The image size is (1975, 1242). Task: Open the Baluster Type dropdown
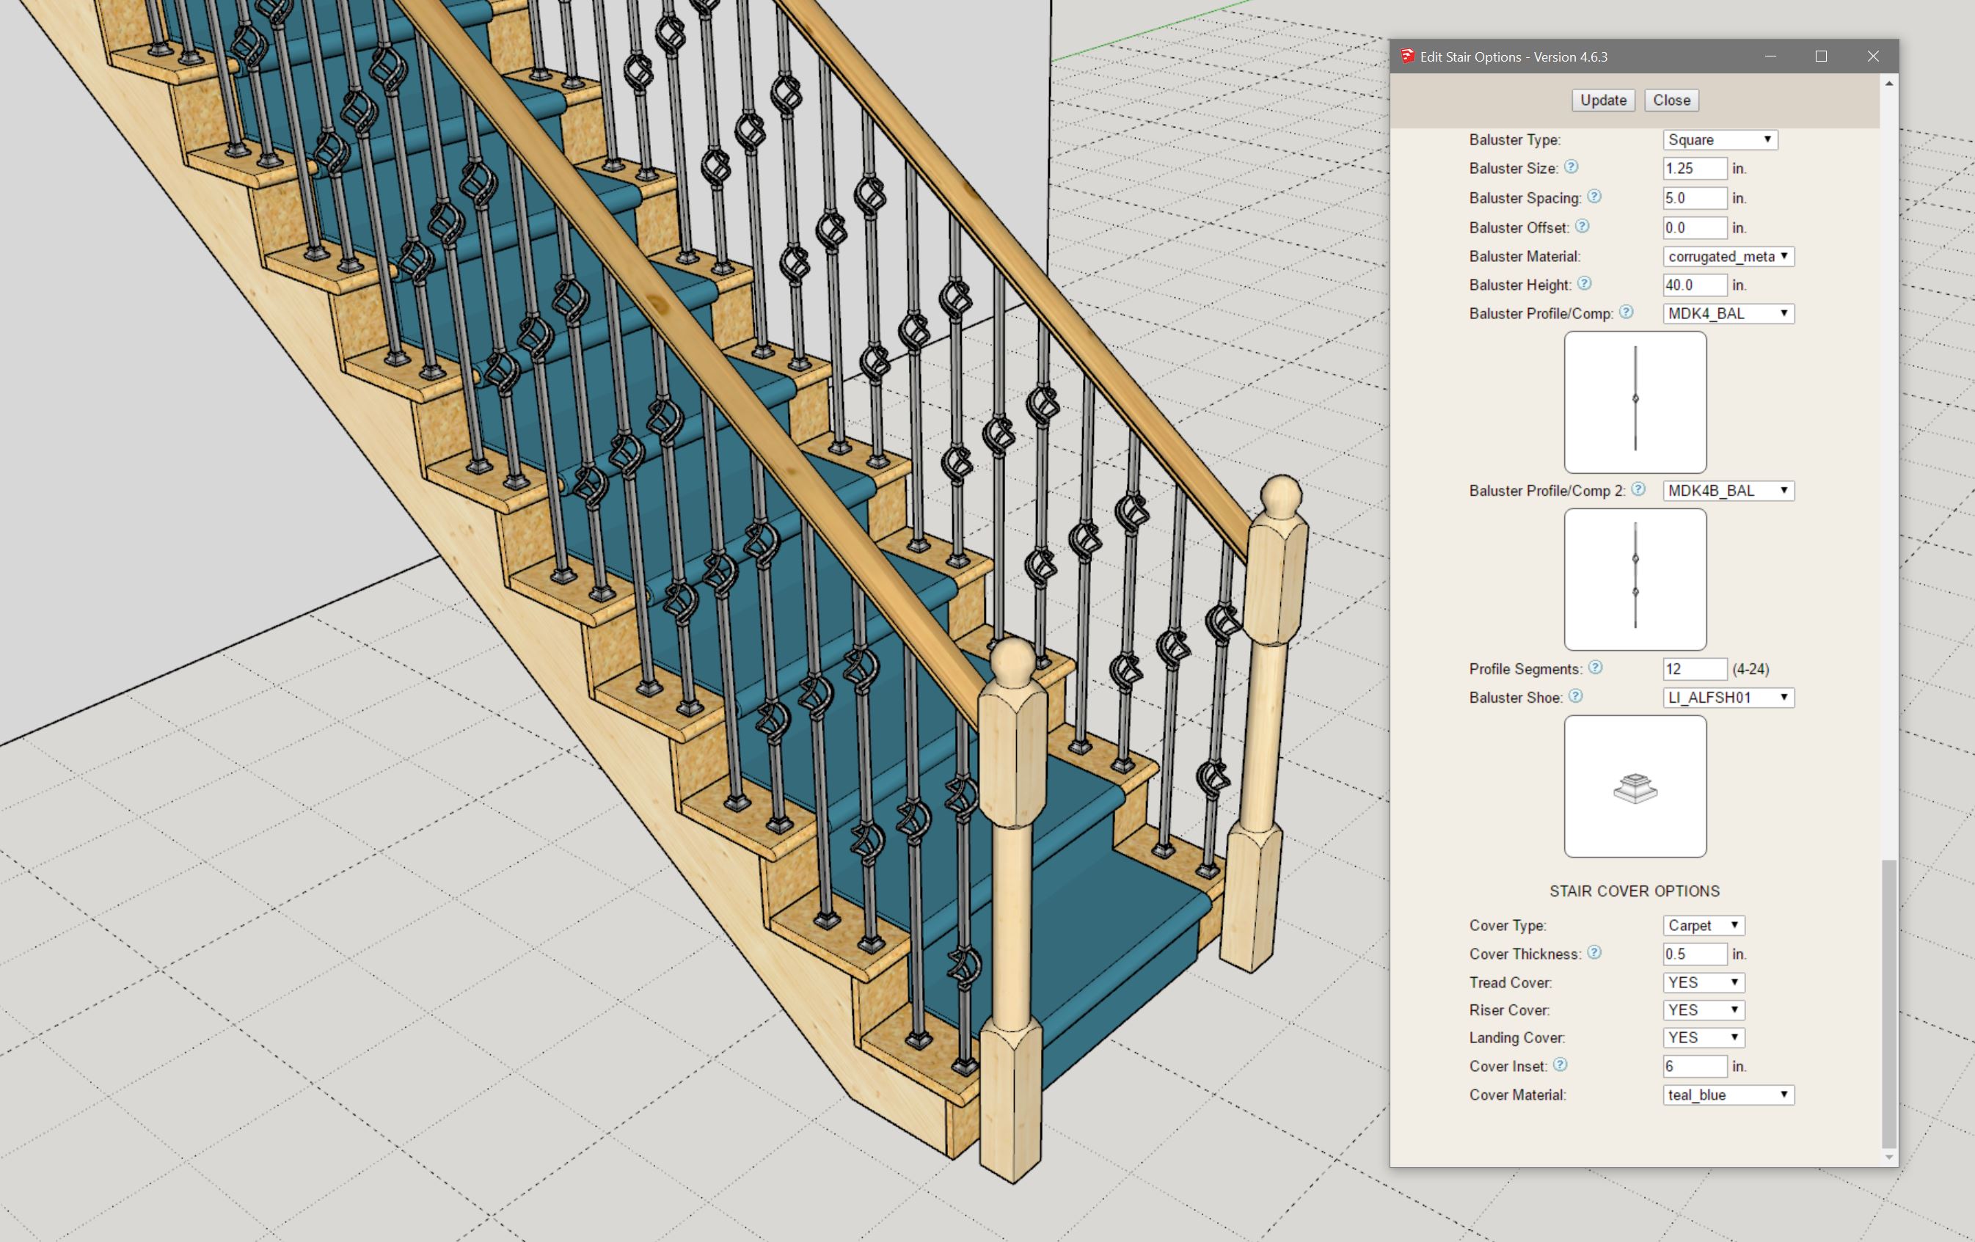pos(1720,139)
